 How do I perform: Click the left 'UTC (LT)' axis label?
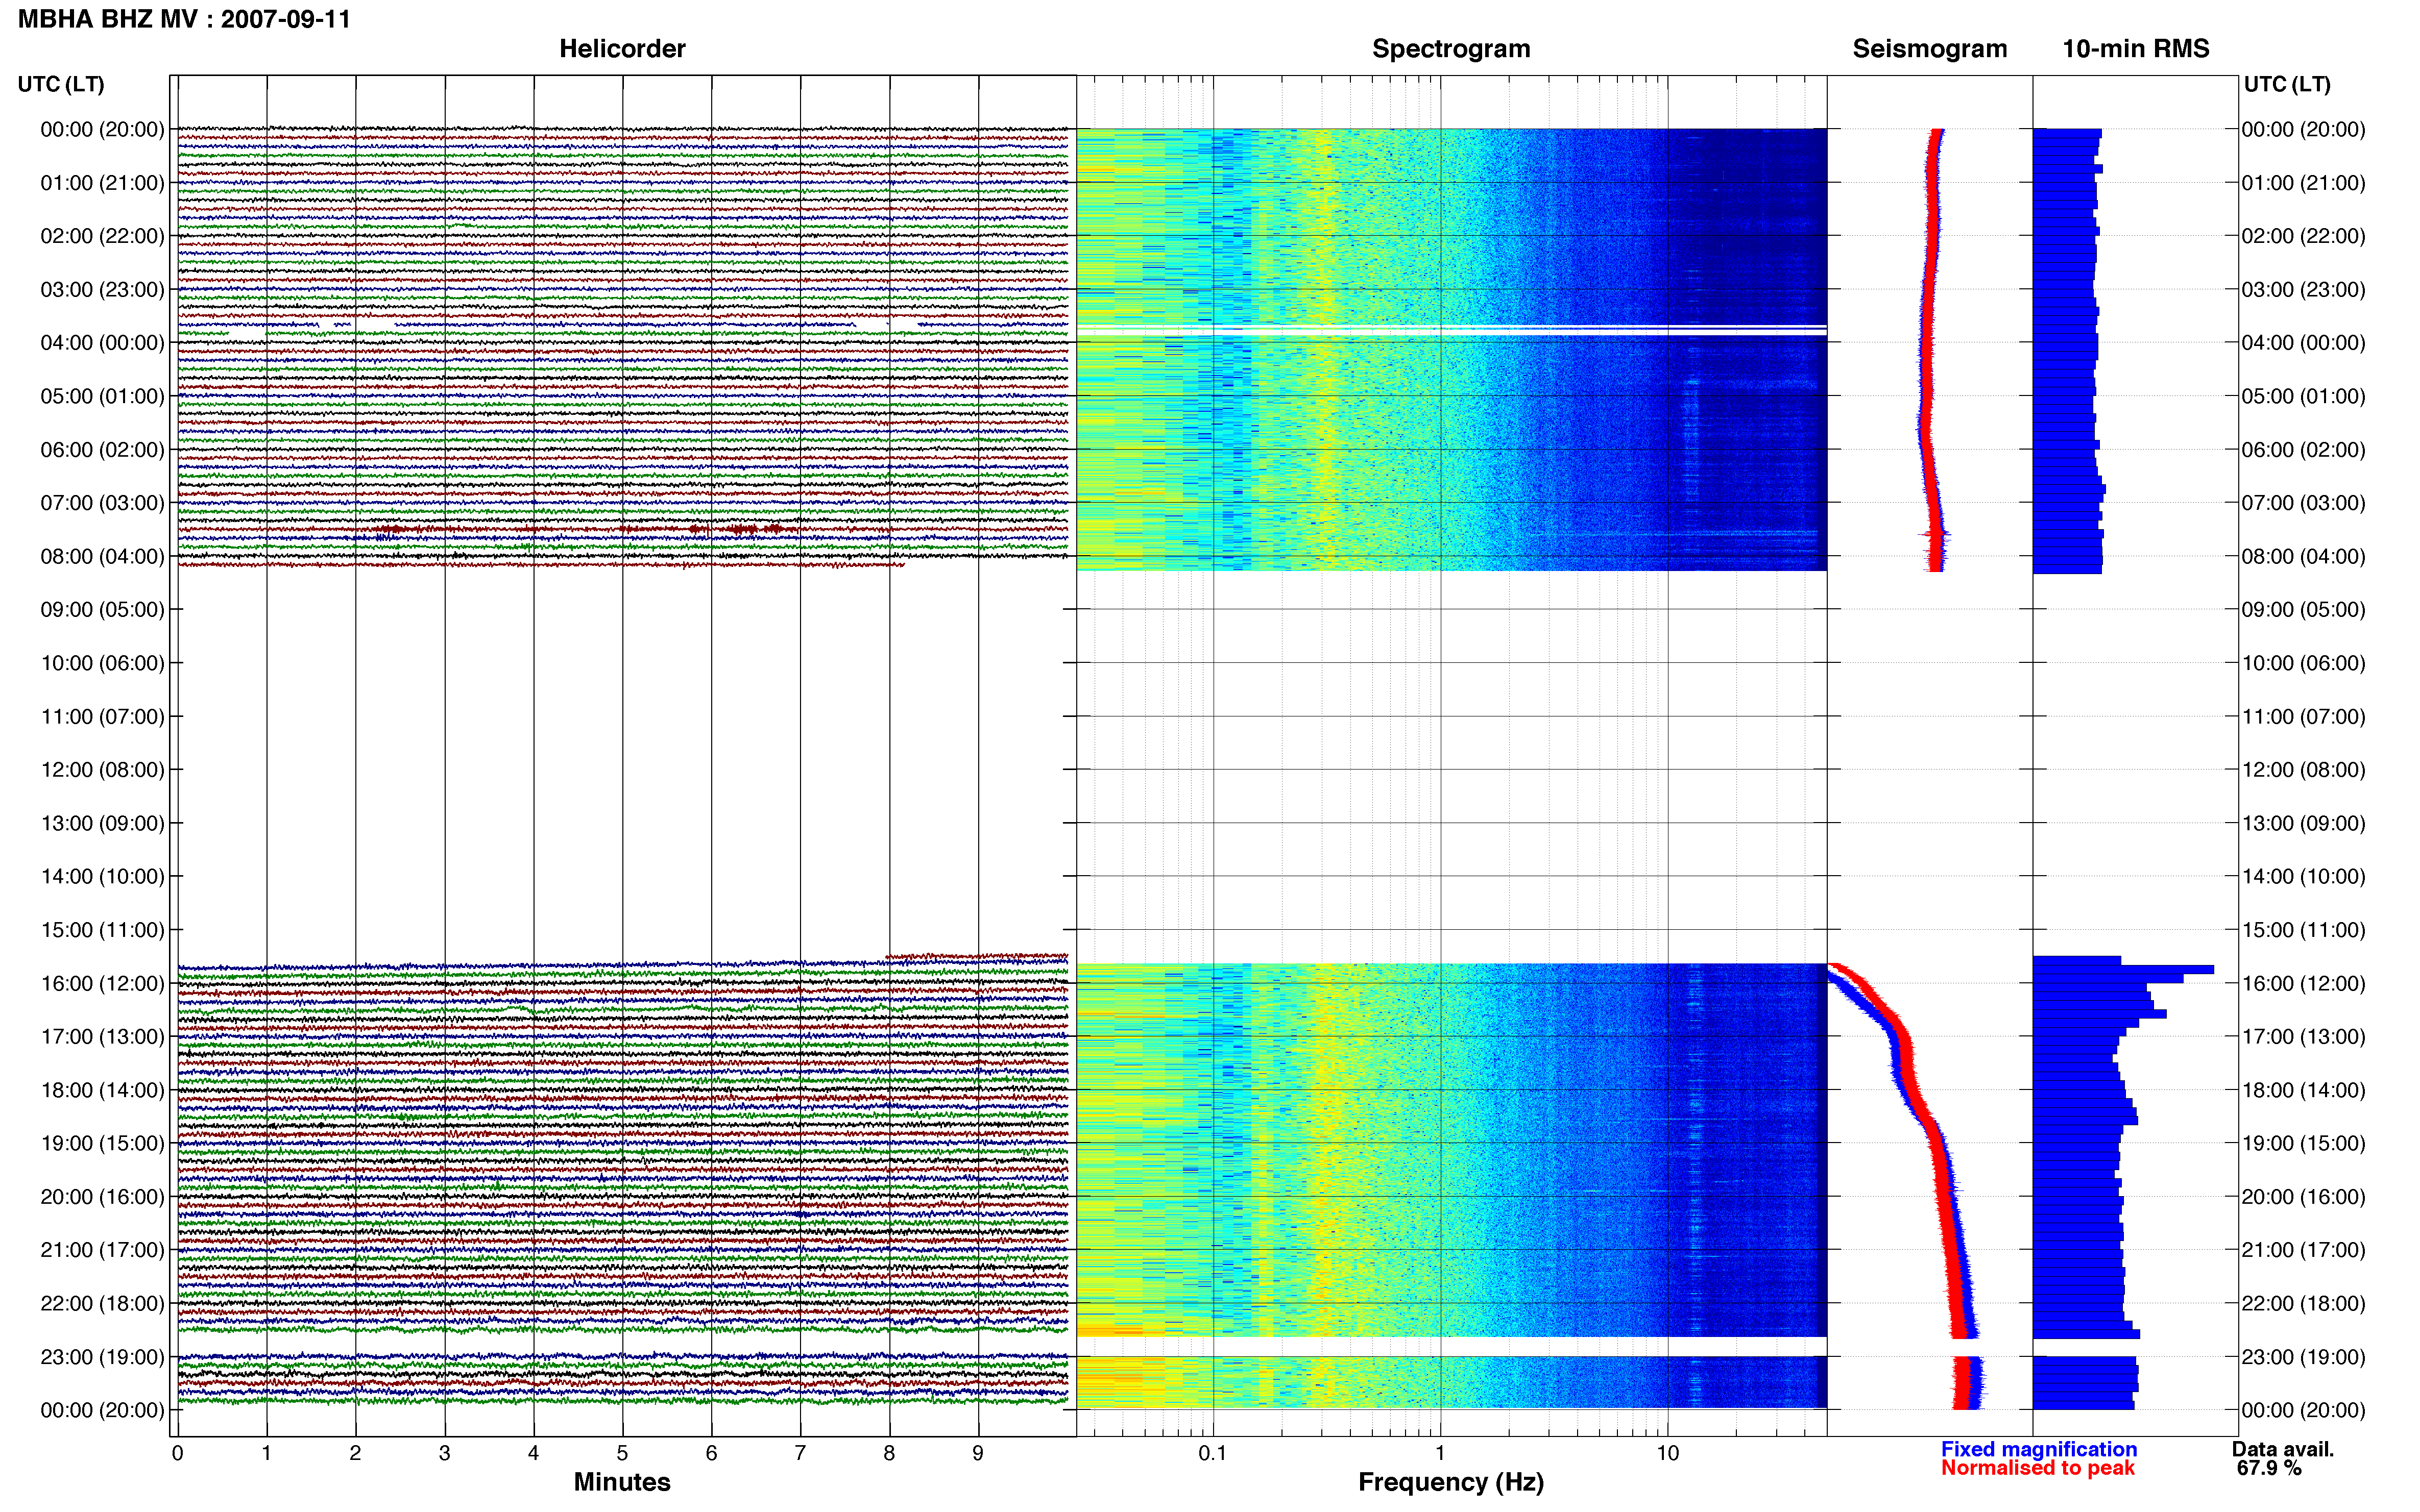(61, 84)
